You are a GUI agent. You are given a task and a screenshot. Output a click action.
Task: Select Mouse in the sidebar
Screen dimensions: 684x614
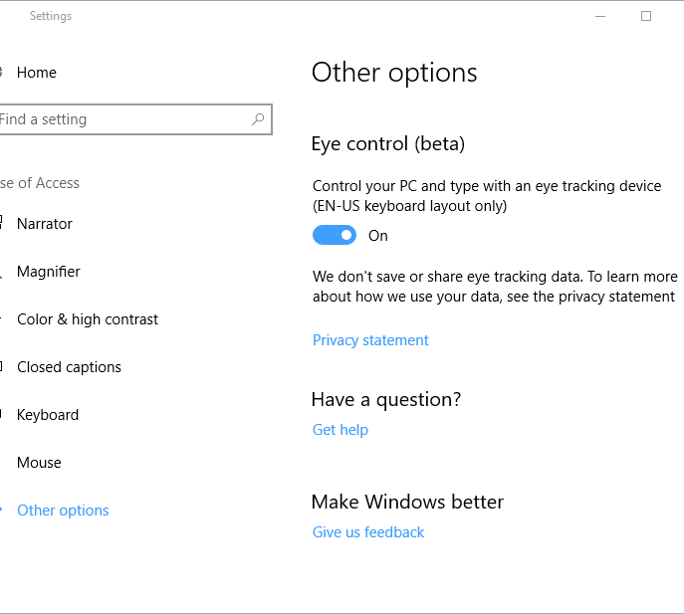39,463
